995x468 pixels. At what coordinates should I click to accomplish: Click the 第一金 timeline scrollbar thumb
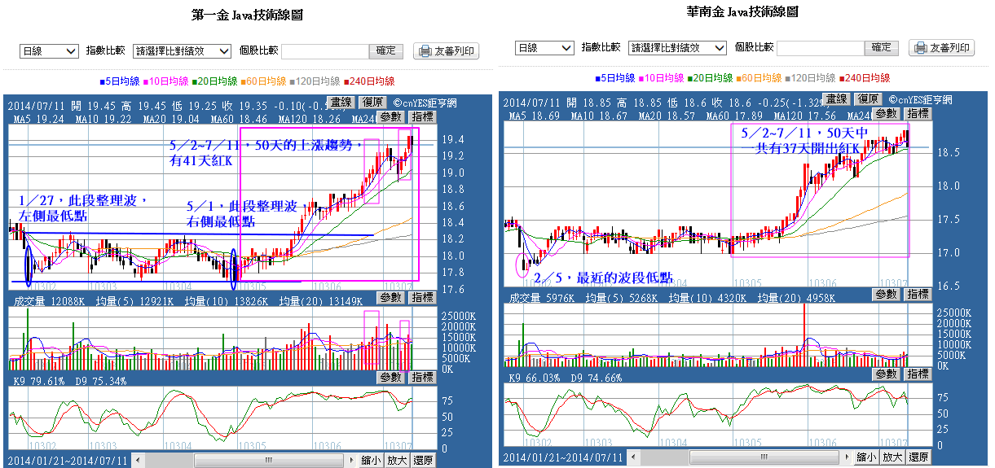[x=269, y=461]
